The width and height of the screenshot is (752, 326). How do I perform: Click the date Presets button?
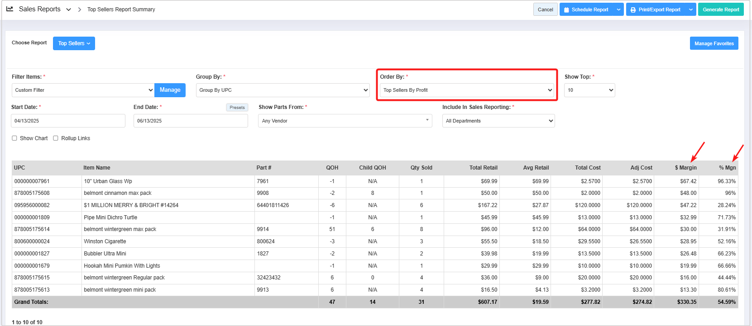[237, 108]
